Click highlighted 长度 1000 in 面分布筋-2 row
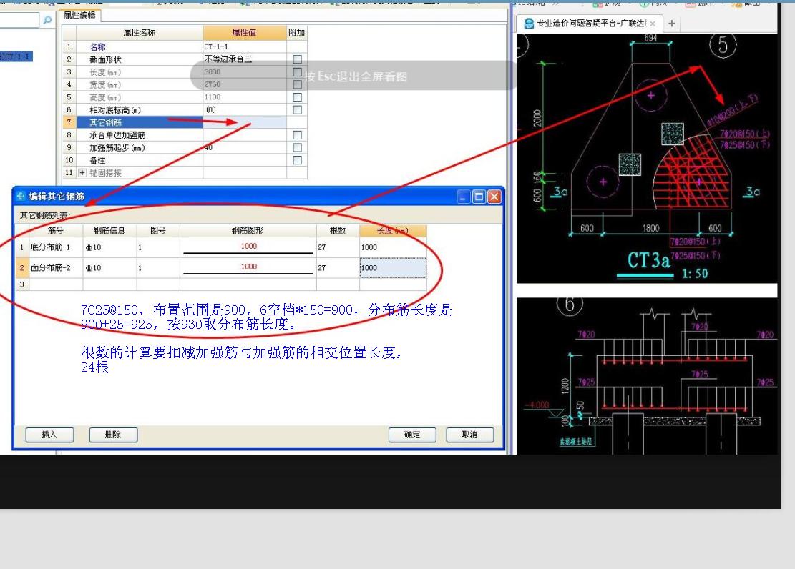The image size is (795, 569). pos(393,267)
